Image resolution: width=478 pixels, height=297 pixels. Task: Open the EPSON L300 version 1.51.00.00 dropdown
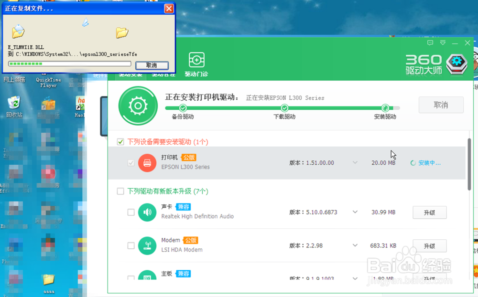pos(355,162)
